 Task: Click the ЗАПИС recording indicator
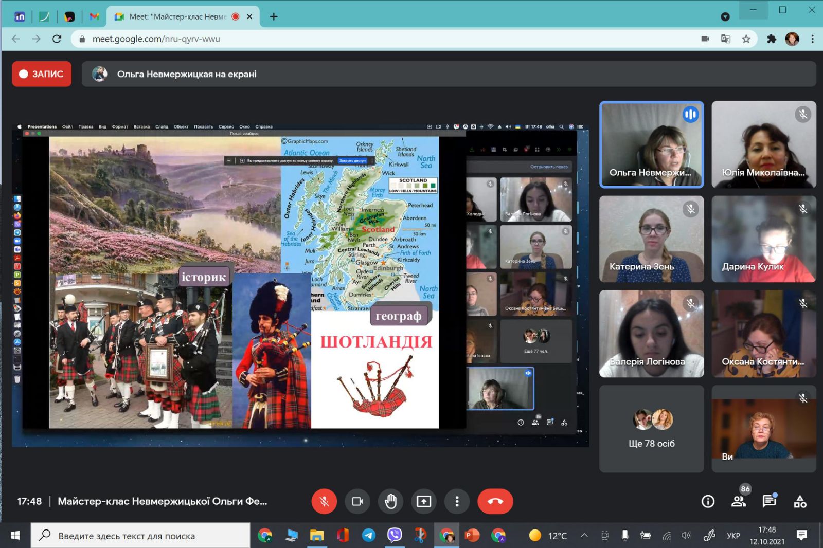(42, 74)
